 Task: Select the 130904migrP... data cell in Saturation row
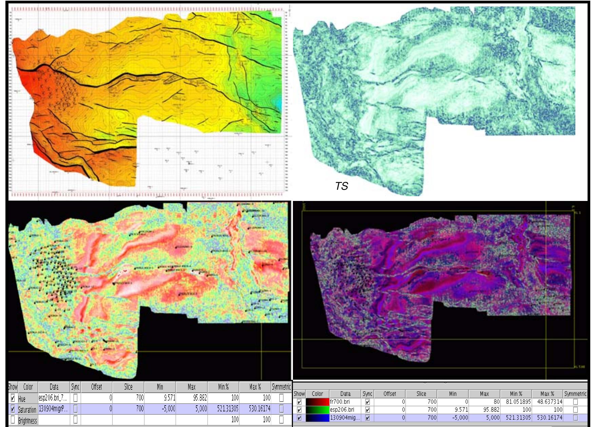tap(54, 409)
